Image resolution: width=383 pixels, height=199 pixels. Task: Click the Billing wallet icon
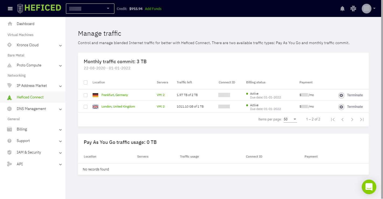[x=10, y=129]
